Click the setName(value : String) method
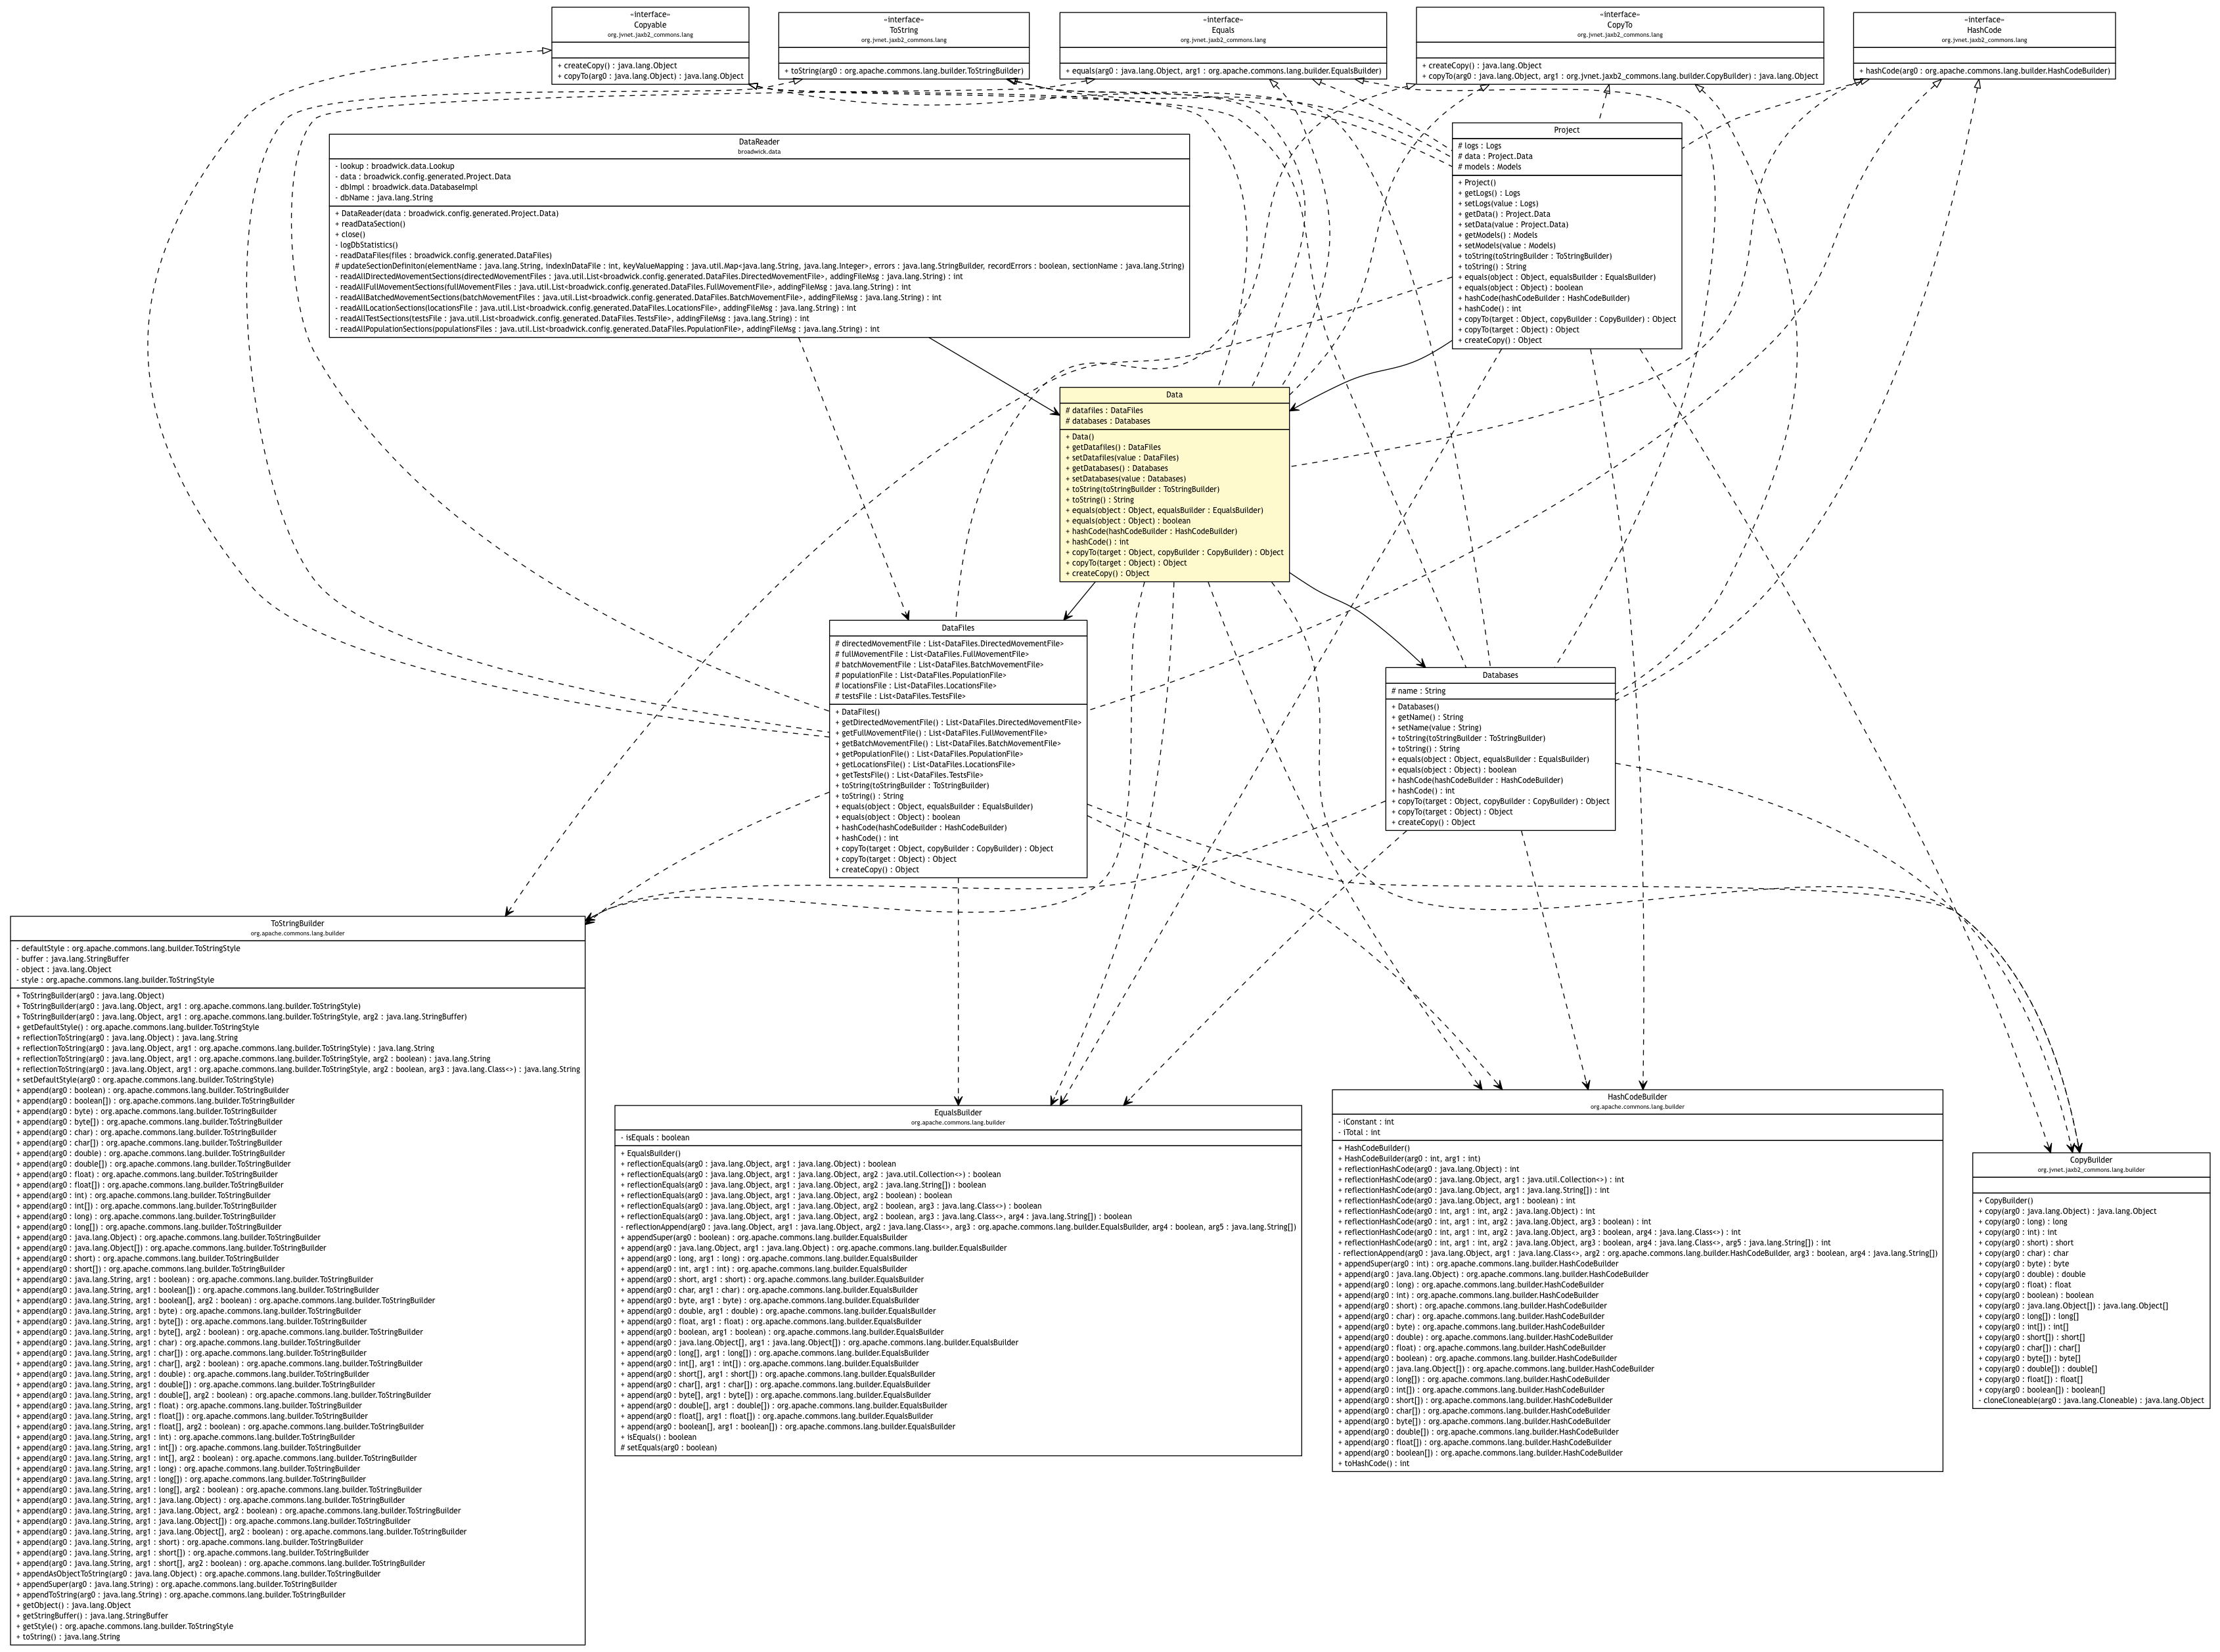Image resolution: width=2220 pixels, height=1652 pixels. 1436,728
